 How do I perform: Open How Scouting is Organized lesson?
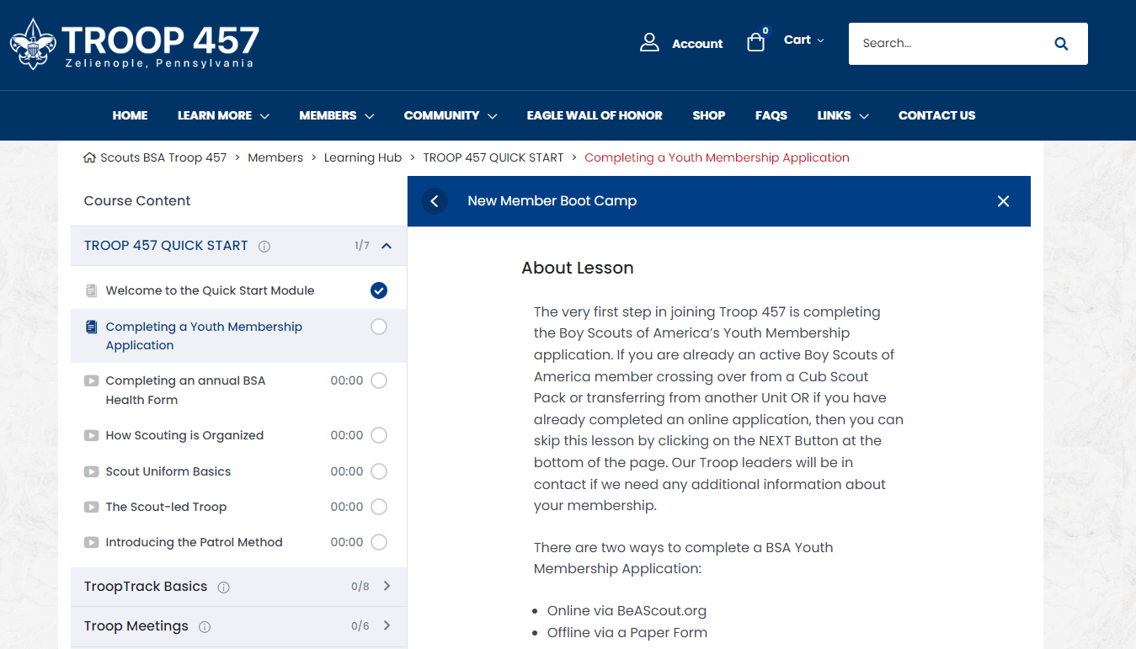tap(184, 435)
